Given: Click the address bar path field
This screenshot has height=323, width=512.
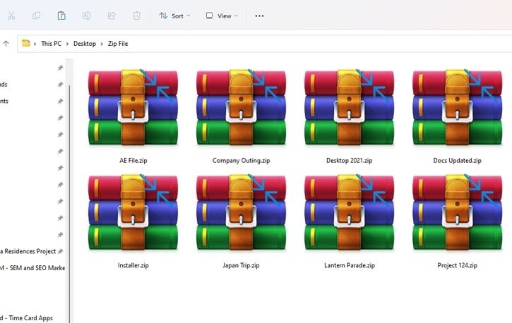Looking at the screenshot, I should coord(265,43).
